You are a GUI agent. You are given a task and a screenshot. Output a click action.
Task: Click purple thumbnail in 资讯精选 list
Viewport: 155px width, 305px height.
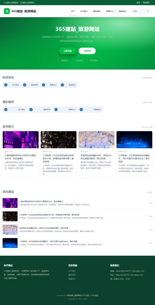10,203
